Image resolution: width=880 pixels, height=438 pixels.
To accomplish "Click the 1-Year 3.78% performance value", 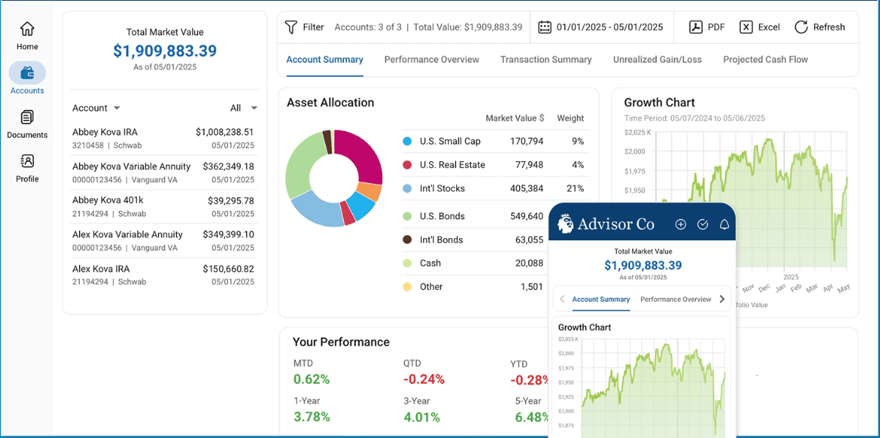I will pyautogui.click(x=312, y=417).
